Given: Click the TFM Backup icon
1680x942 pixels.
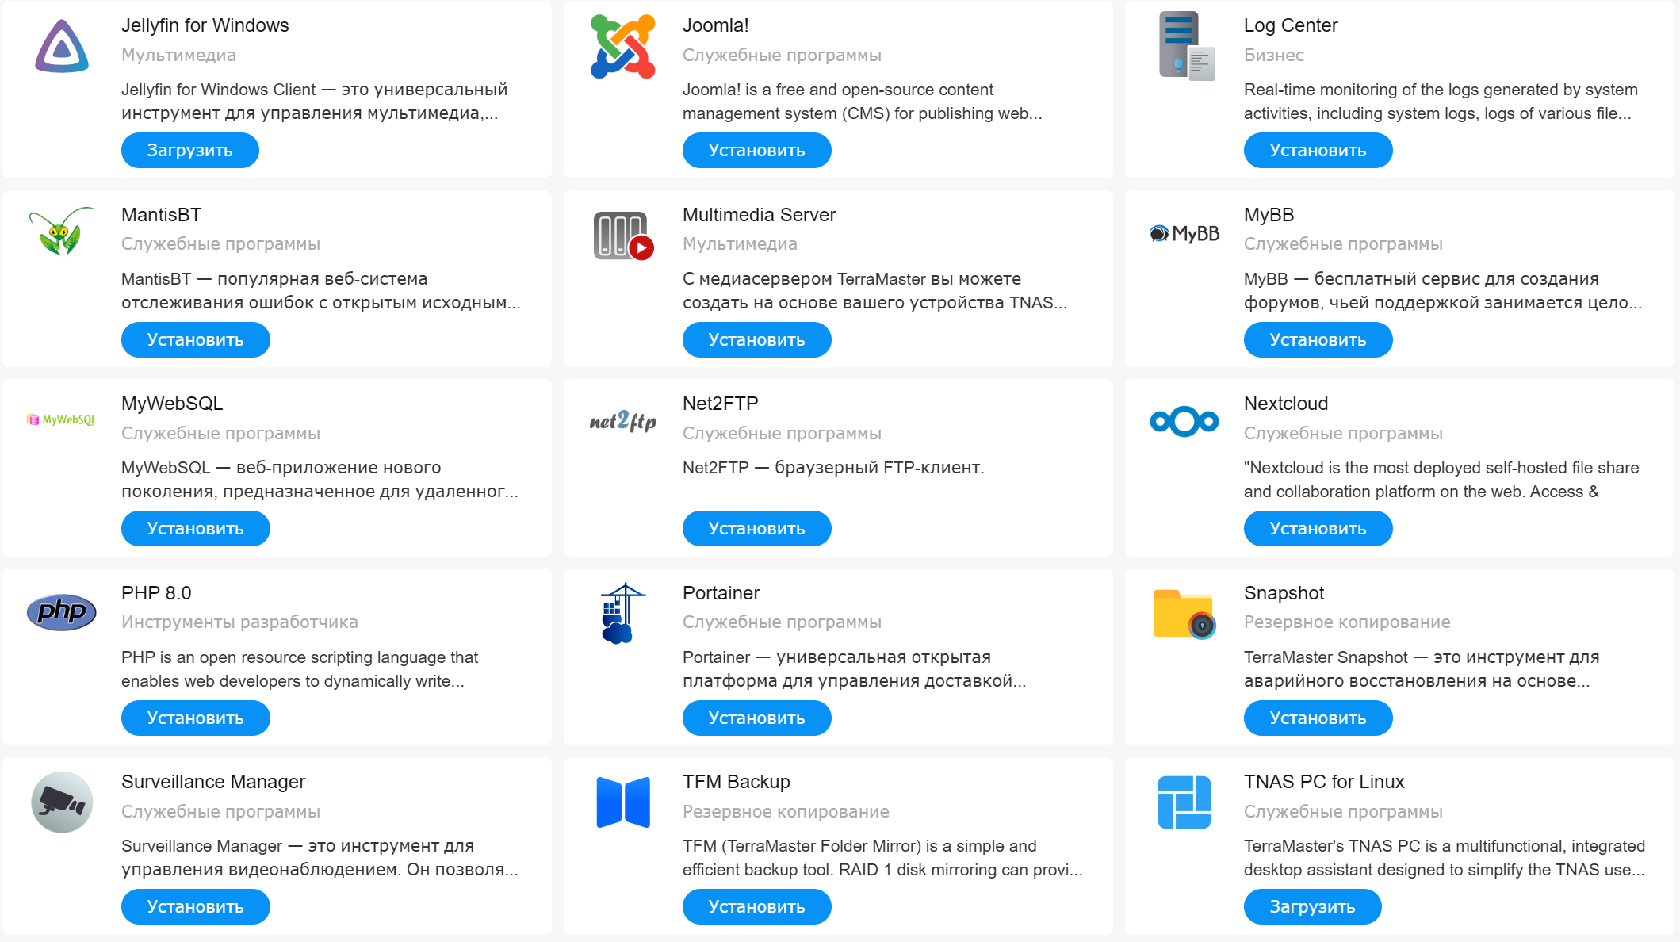Looking at the screenshot, I should pyautogui.click(x=623, y=802).
